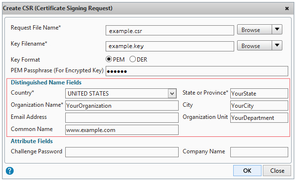Click the Organization Name input field
This screenshot has width=296, height=181.
click(122, 106)
